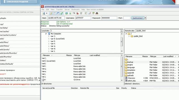Click the Remote site path field
The width and height of the screenshot is (179, 100).
157,31
